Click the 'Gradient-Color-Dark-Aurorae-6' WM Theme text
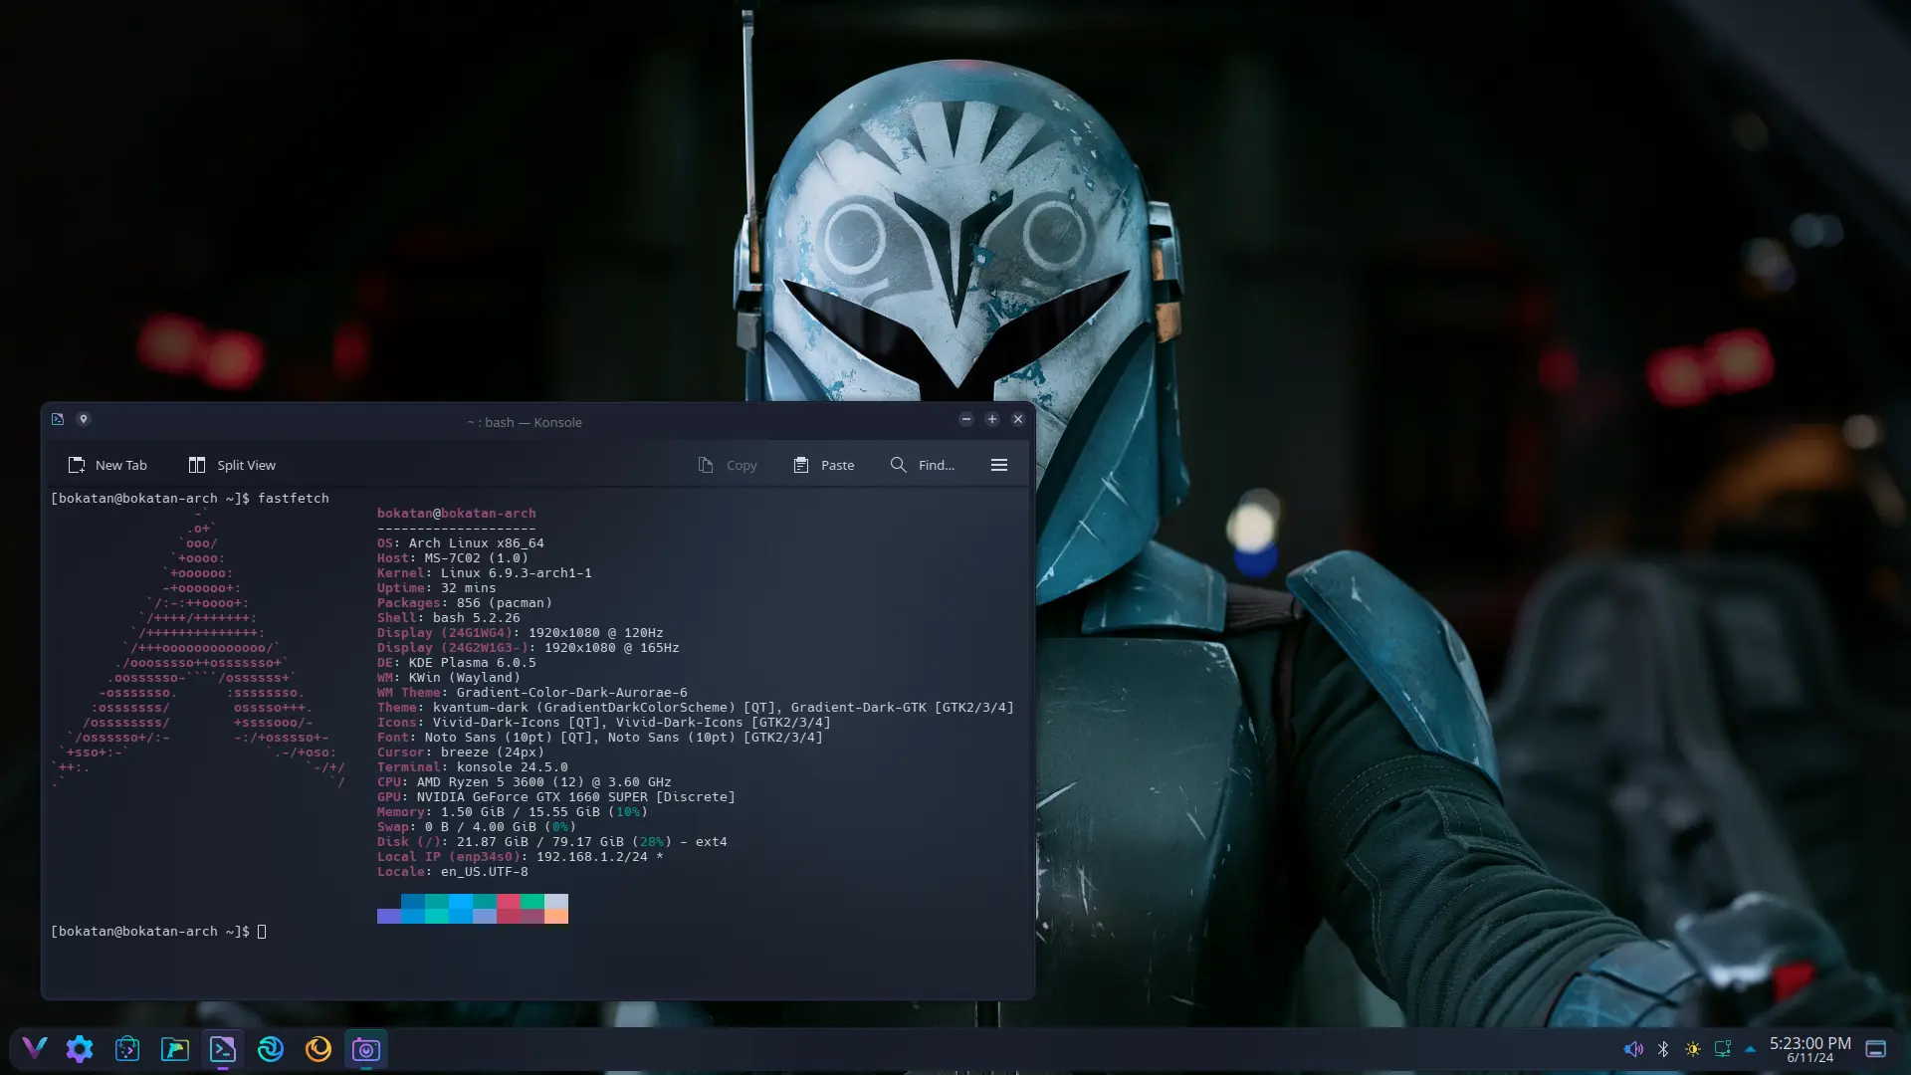 pos(571,693)
